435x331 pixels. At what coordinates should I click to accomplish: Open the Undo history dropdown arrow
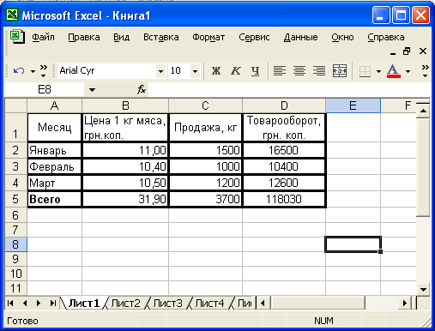pos(33,71)
